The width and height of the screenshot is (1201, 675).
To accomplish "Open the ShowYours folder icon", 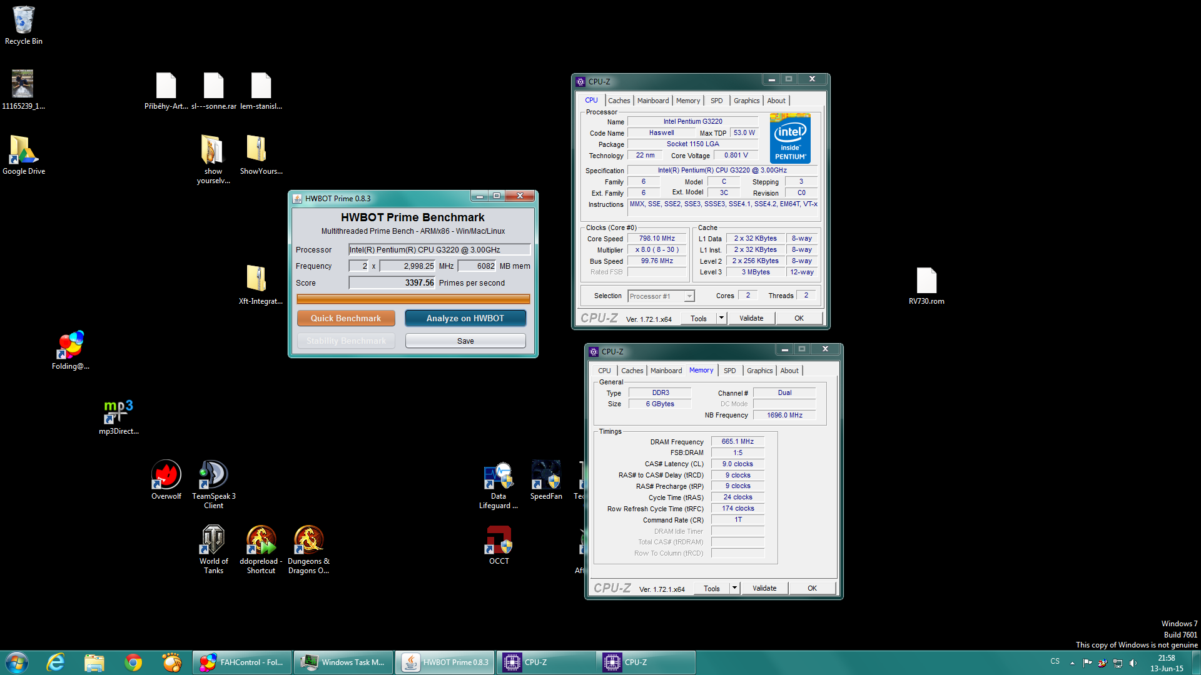I will click(x=261, y=155).
